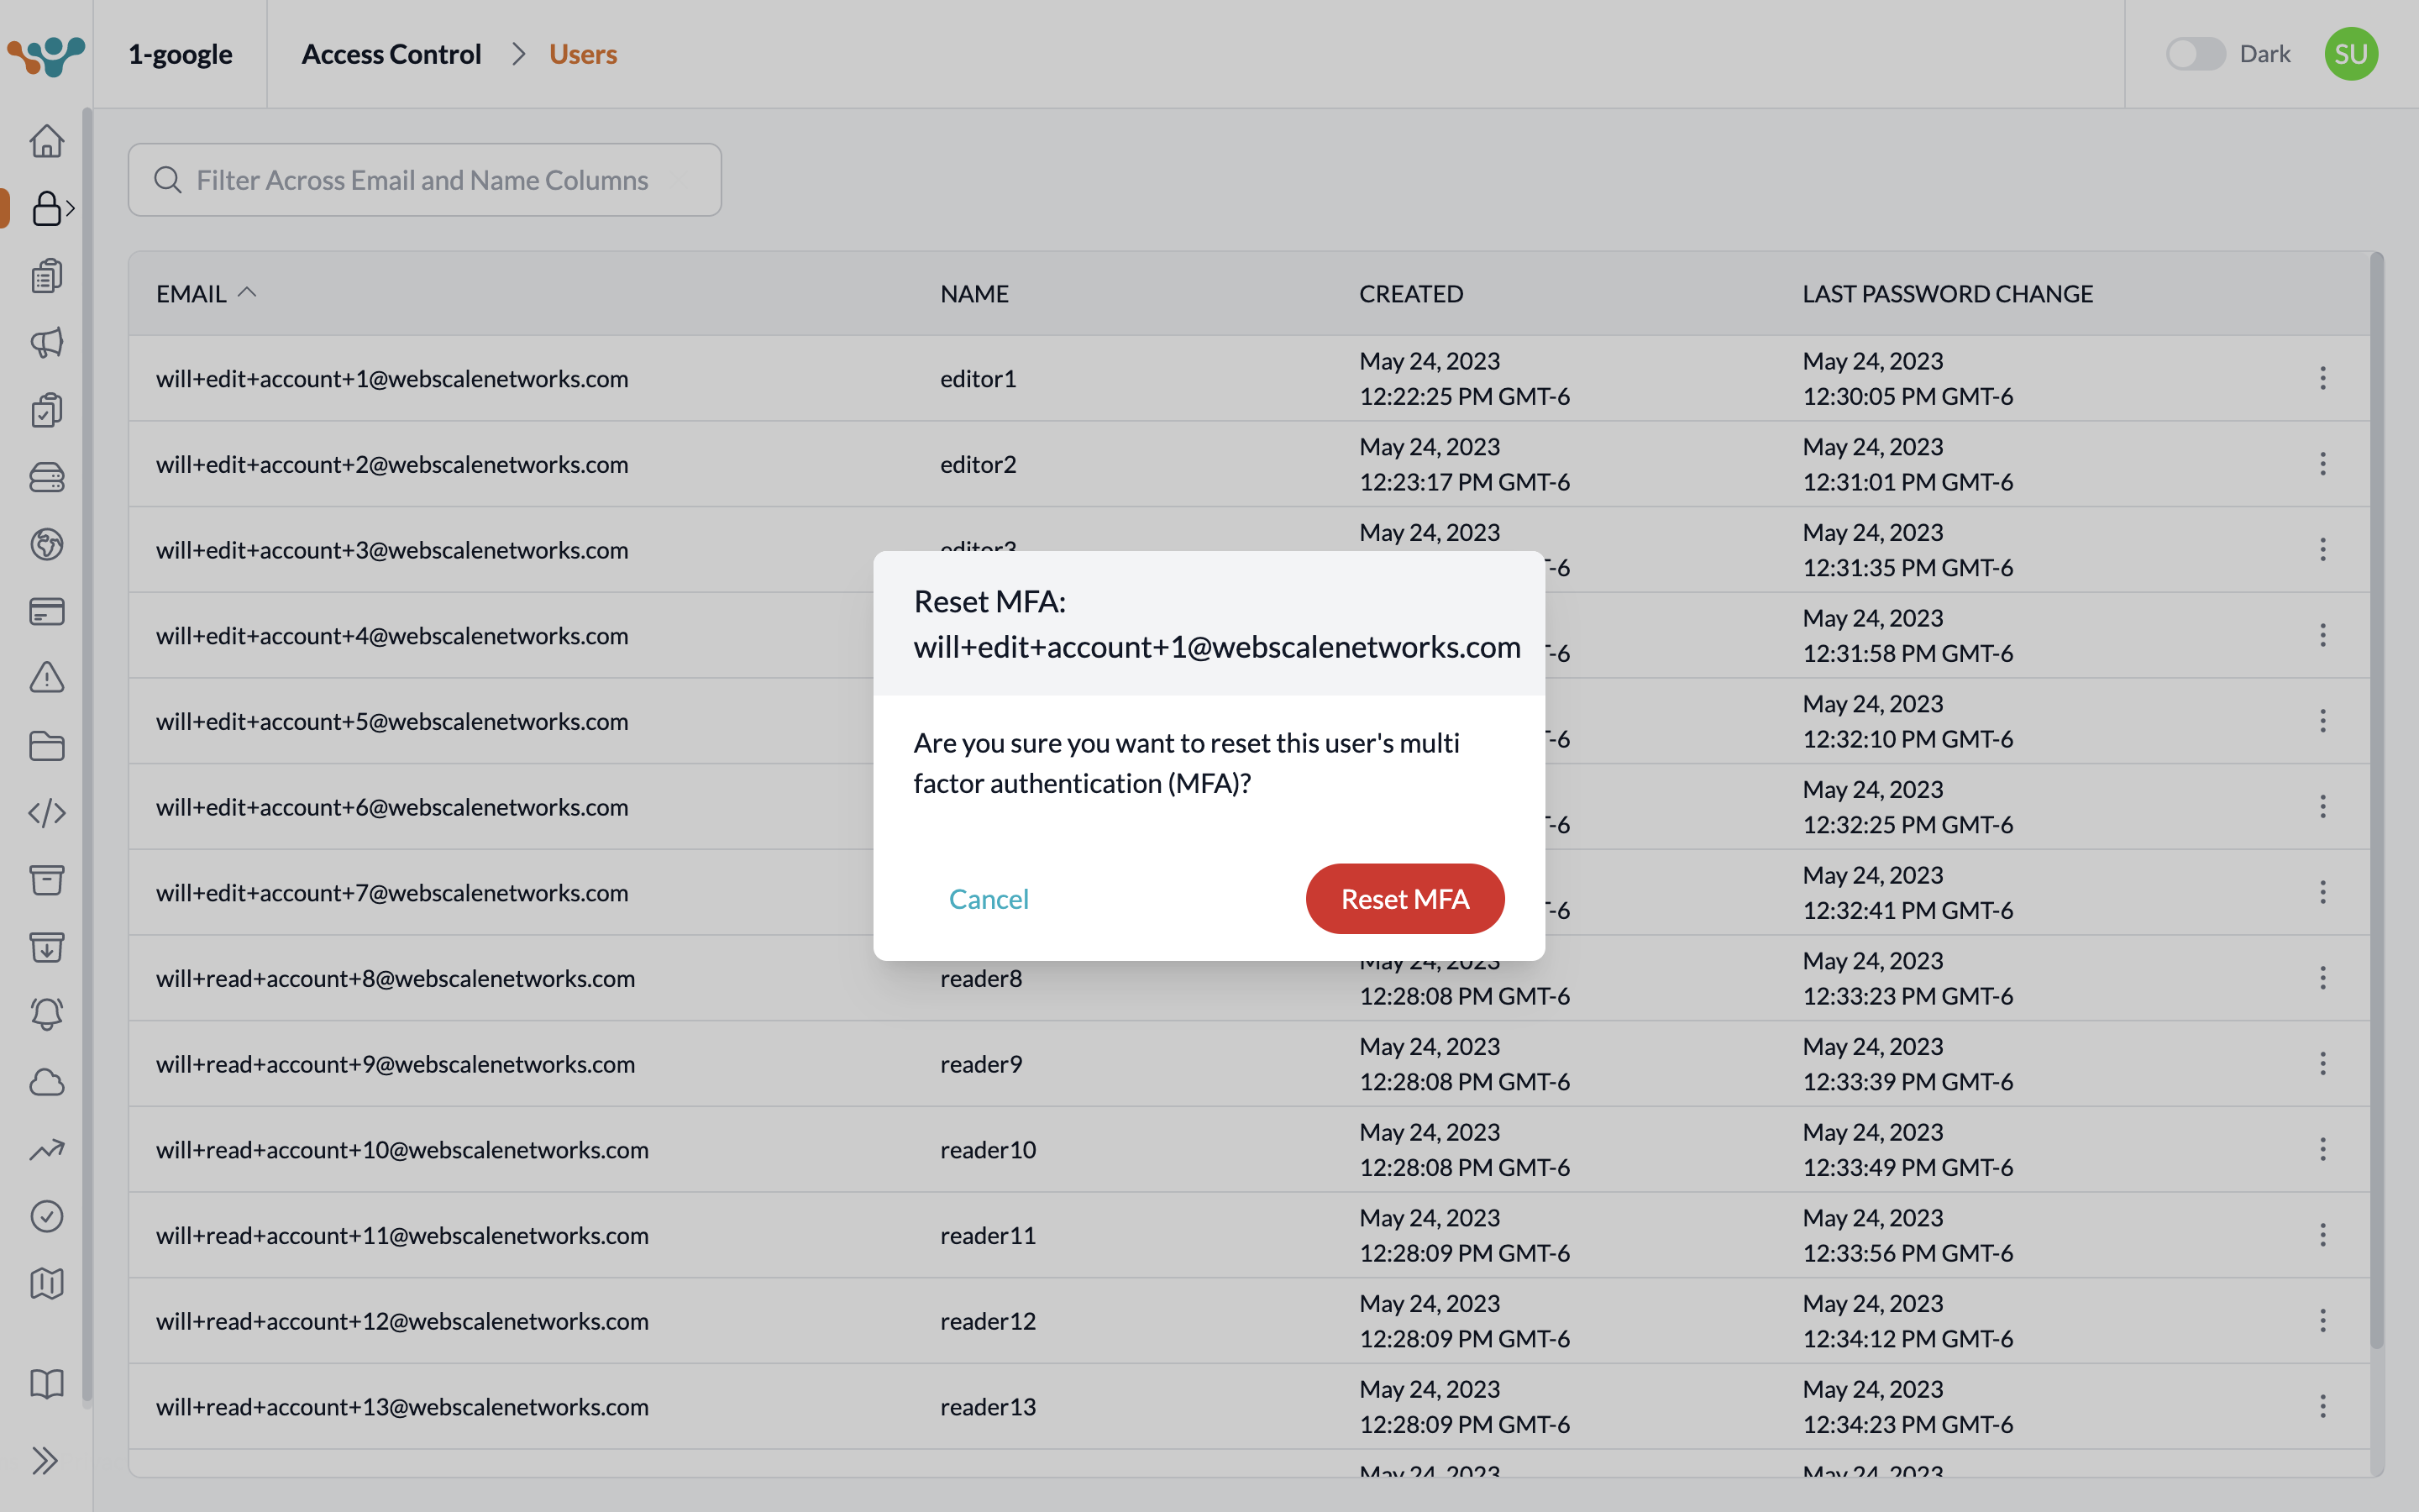2419x1512 pixels.
Task: Click Access Control breadcrumb
Action: tap(391, 54)
